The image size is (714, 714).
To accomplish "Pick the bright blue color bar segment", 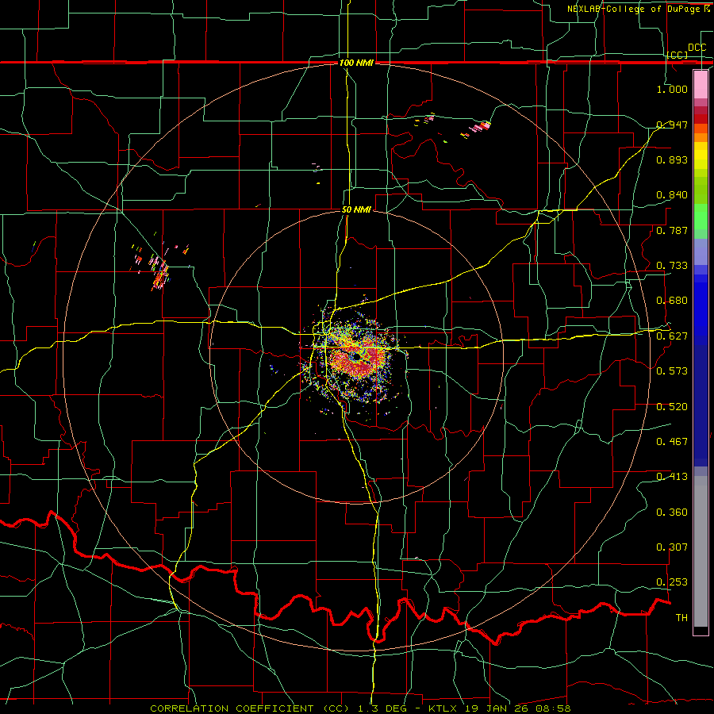I will (x=701, y=309).
